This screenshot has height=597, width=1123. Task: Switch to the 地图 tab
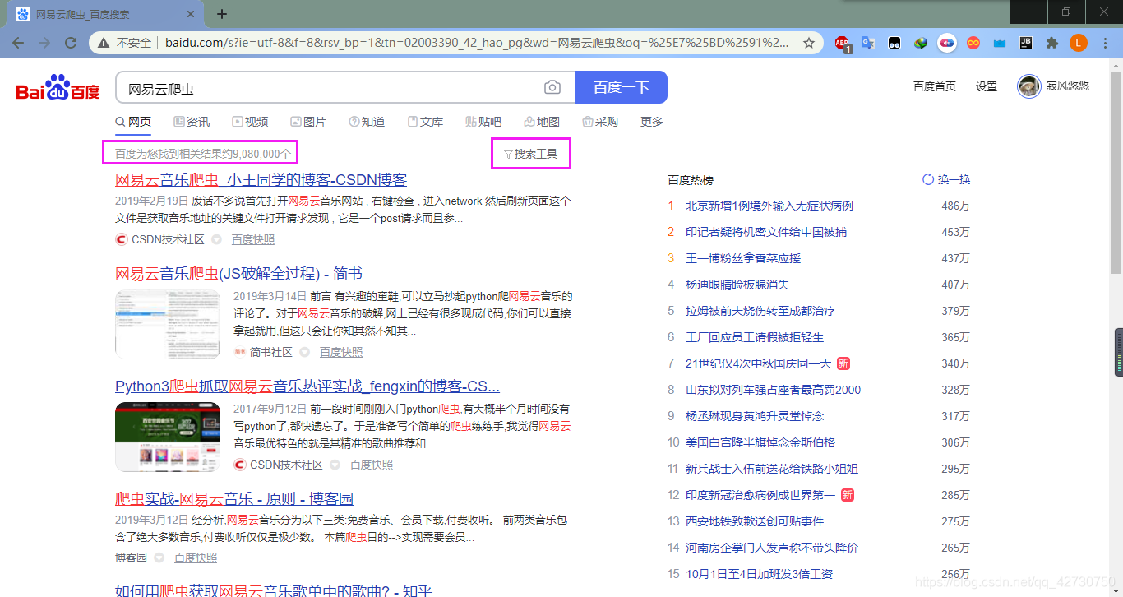pos(542,122)
